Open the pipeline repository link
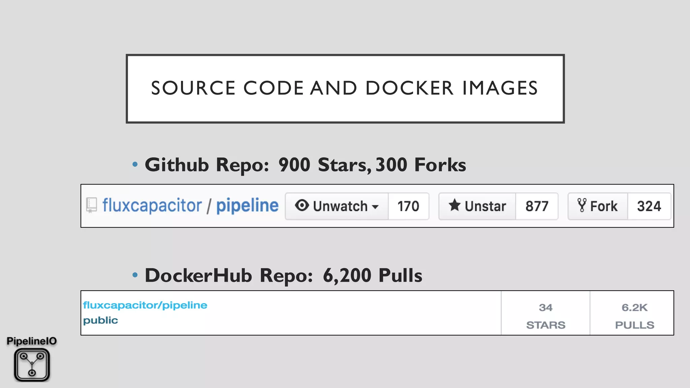Screen dimensions: 690x388 pyautogui.click(x=247, y=205)
